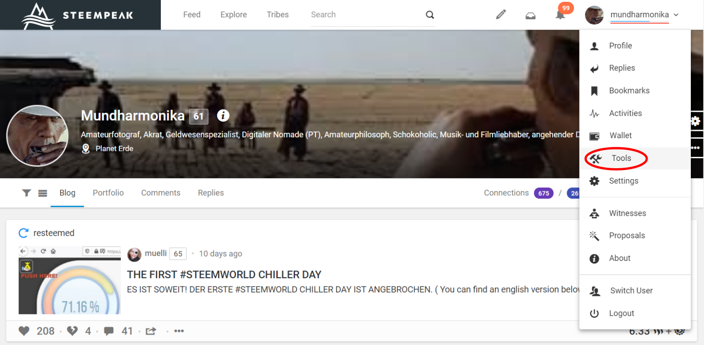The width and height of the screenshot is (704, 345).
Task: Click the reputation badge 61
Action: coord(199,116)
